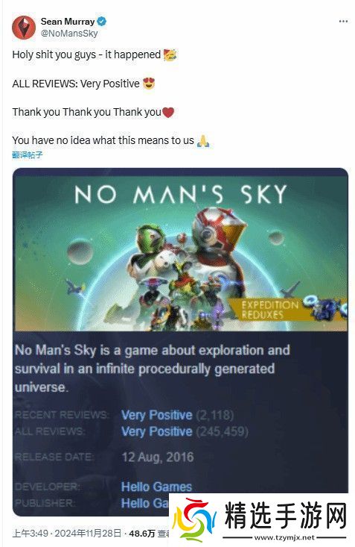
Task: Click the party face emoji after 'happened'
Action: (170, 54)
